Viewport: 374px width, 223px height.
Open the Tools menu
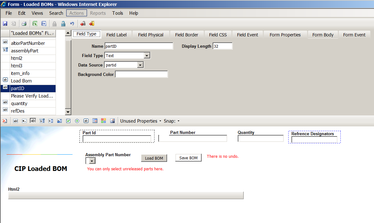[x=117, y=13]
